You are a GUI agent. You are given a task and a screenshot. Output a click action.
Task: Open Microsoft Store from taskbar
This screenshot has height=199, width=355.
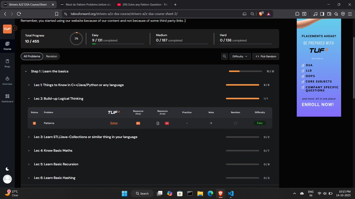pyautogui.click(x=180, y=193)
